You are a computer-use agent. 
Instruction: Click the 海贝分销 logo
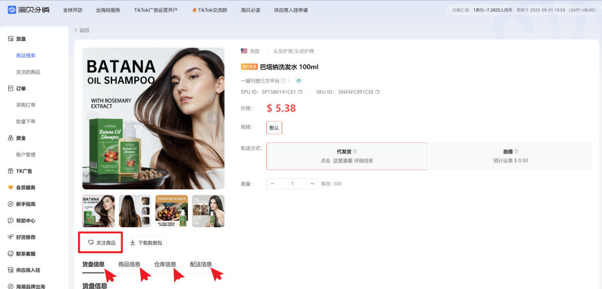tap(28, 10)
